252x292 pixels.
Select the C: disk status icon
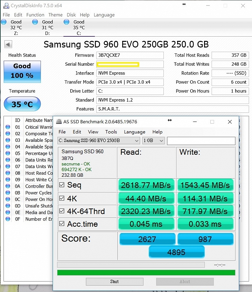point(66,22)
